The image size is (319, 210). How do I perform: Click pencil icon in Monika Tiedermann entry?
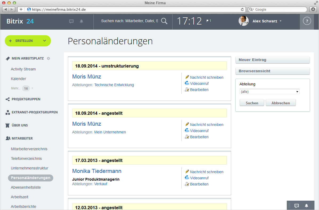click(x=187, y=172)
